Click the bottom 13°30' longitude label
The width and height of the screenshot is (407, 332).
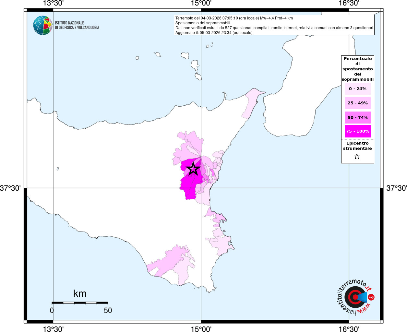(x=53, y=328)
